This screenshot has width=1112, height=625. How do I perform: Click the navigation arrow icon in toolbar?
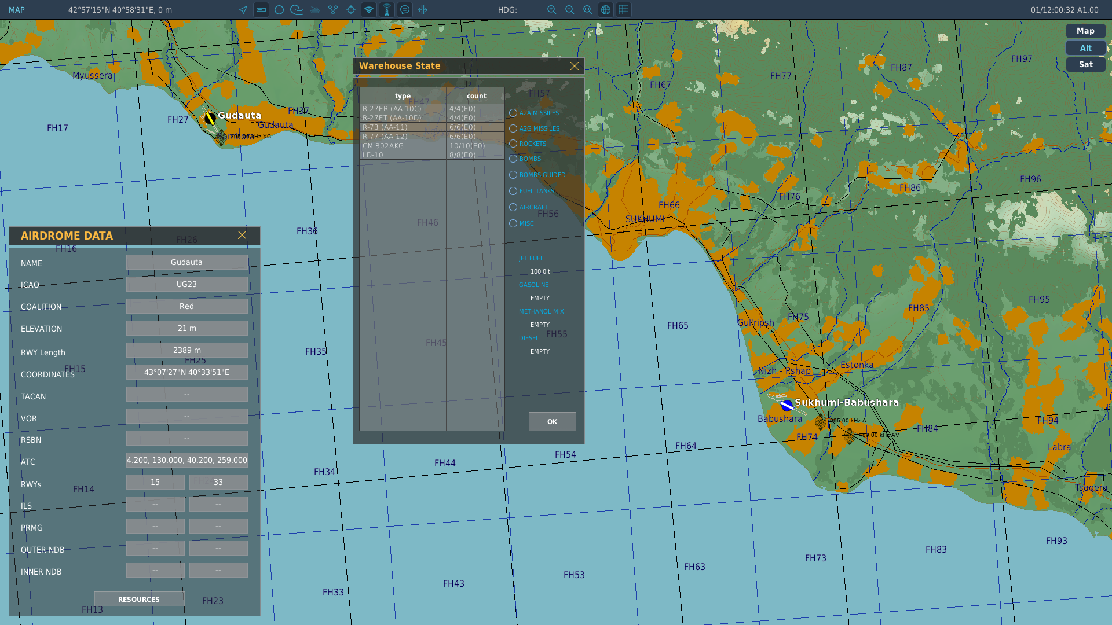coord(243,10)
